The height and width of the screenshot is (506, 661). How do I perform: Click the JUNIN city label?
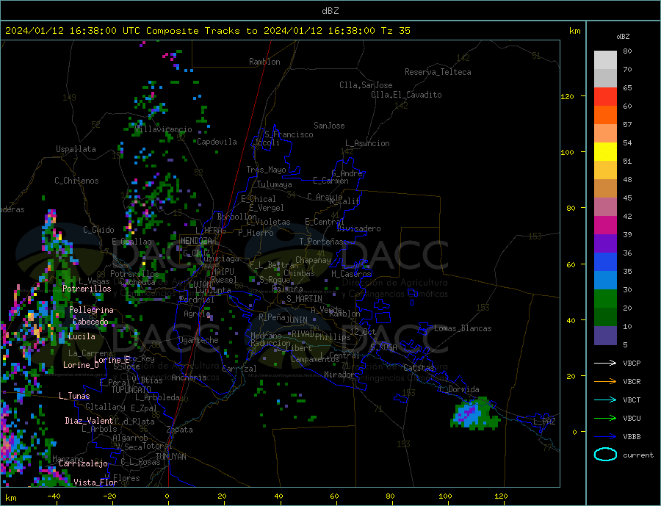click(x=297, y=320)
